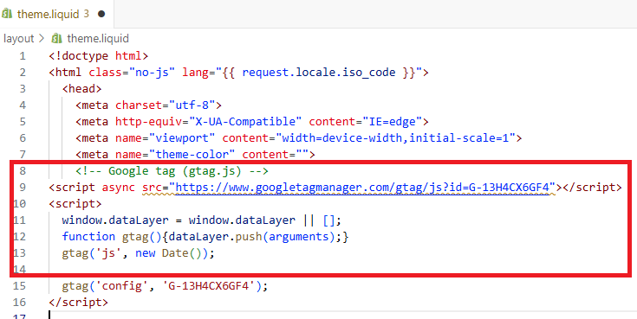
Task: Expand the breadcrumb chevron after layout
Action: 42,39
